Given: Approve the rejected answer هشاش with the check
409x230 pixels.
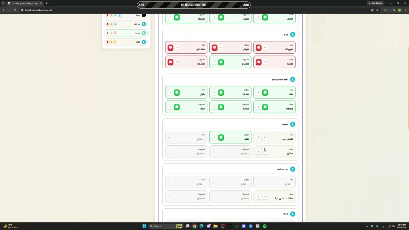Looking at the screenshot, I should 177,48.
